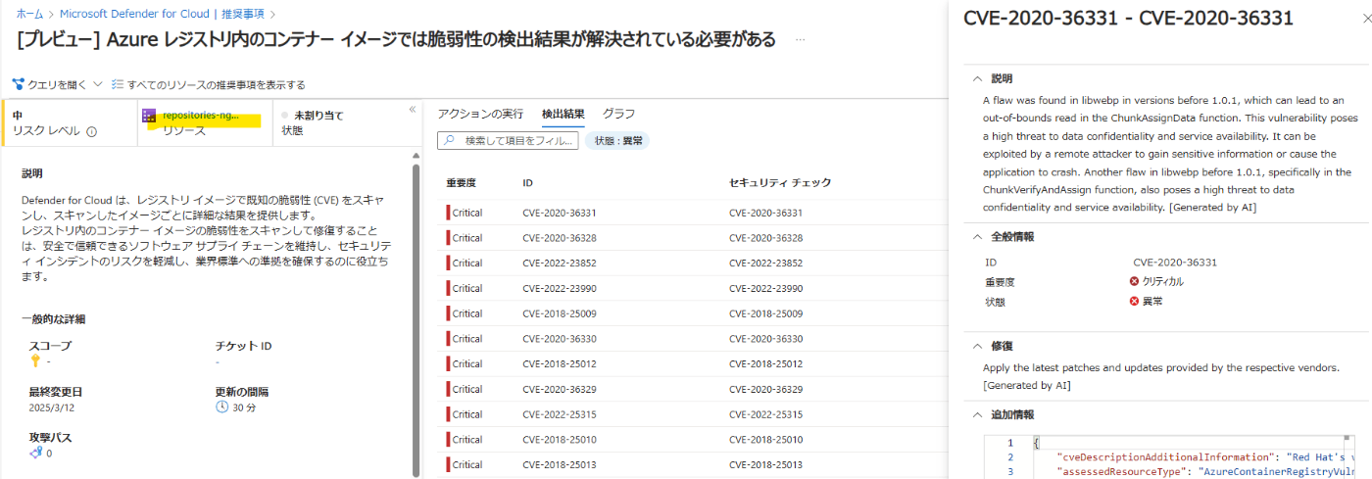Click クエリを開く button
This screenshot has height=479, width=1372.
(57, 84)
